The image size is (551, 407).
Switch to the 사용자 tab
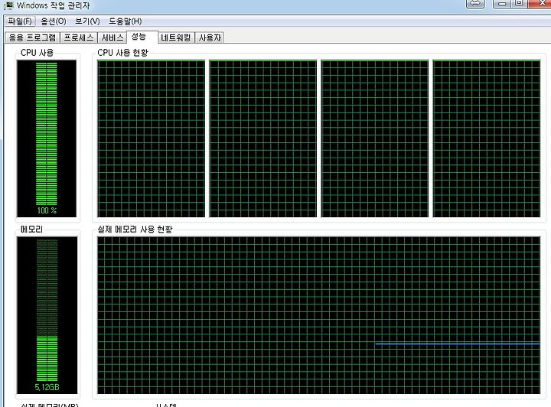(x=210, y=37)
